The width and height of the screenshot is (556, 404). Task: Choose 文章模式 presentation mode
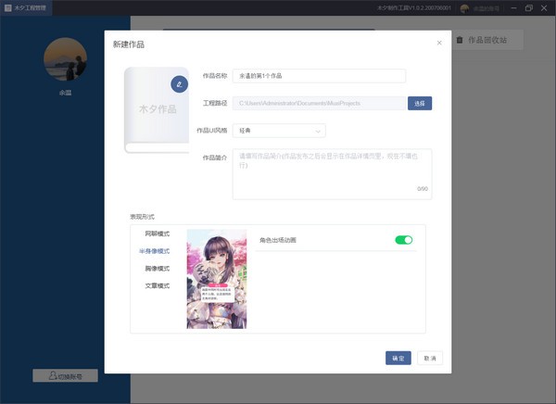tap(157, 284)
